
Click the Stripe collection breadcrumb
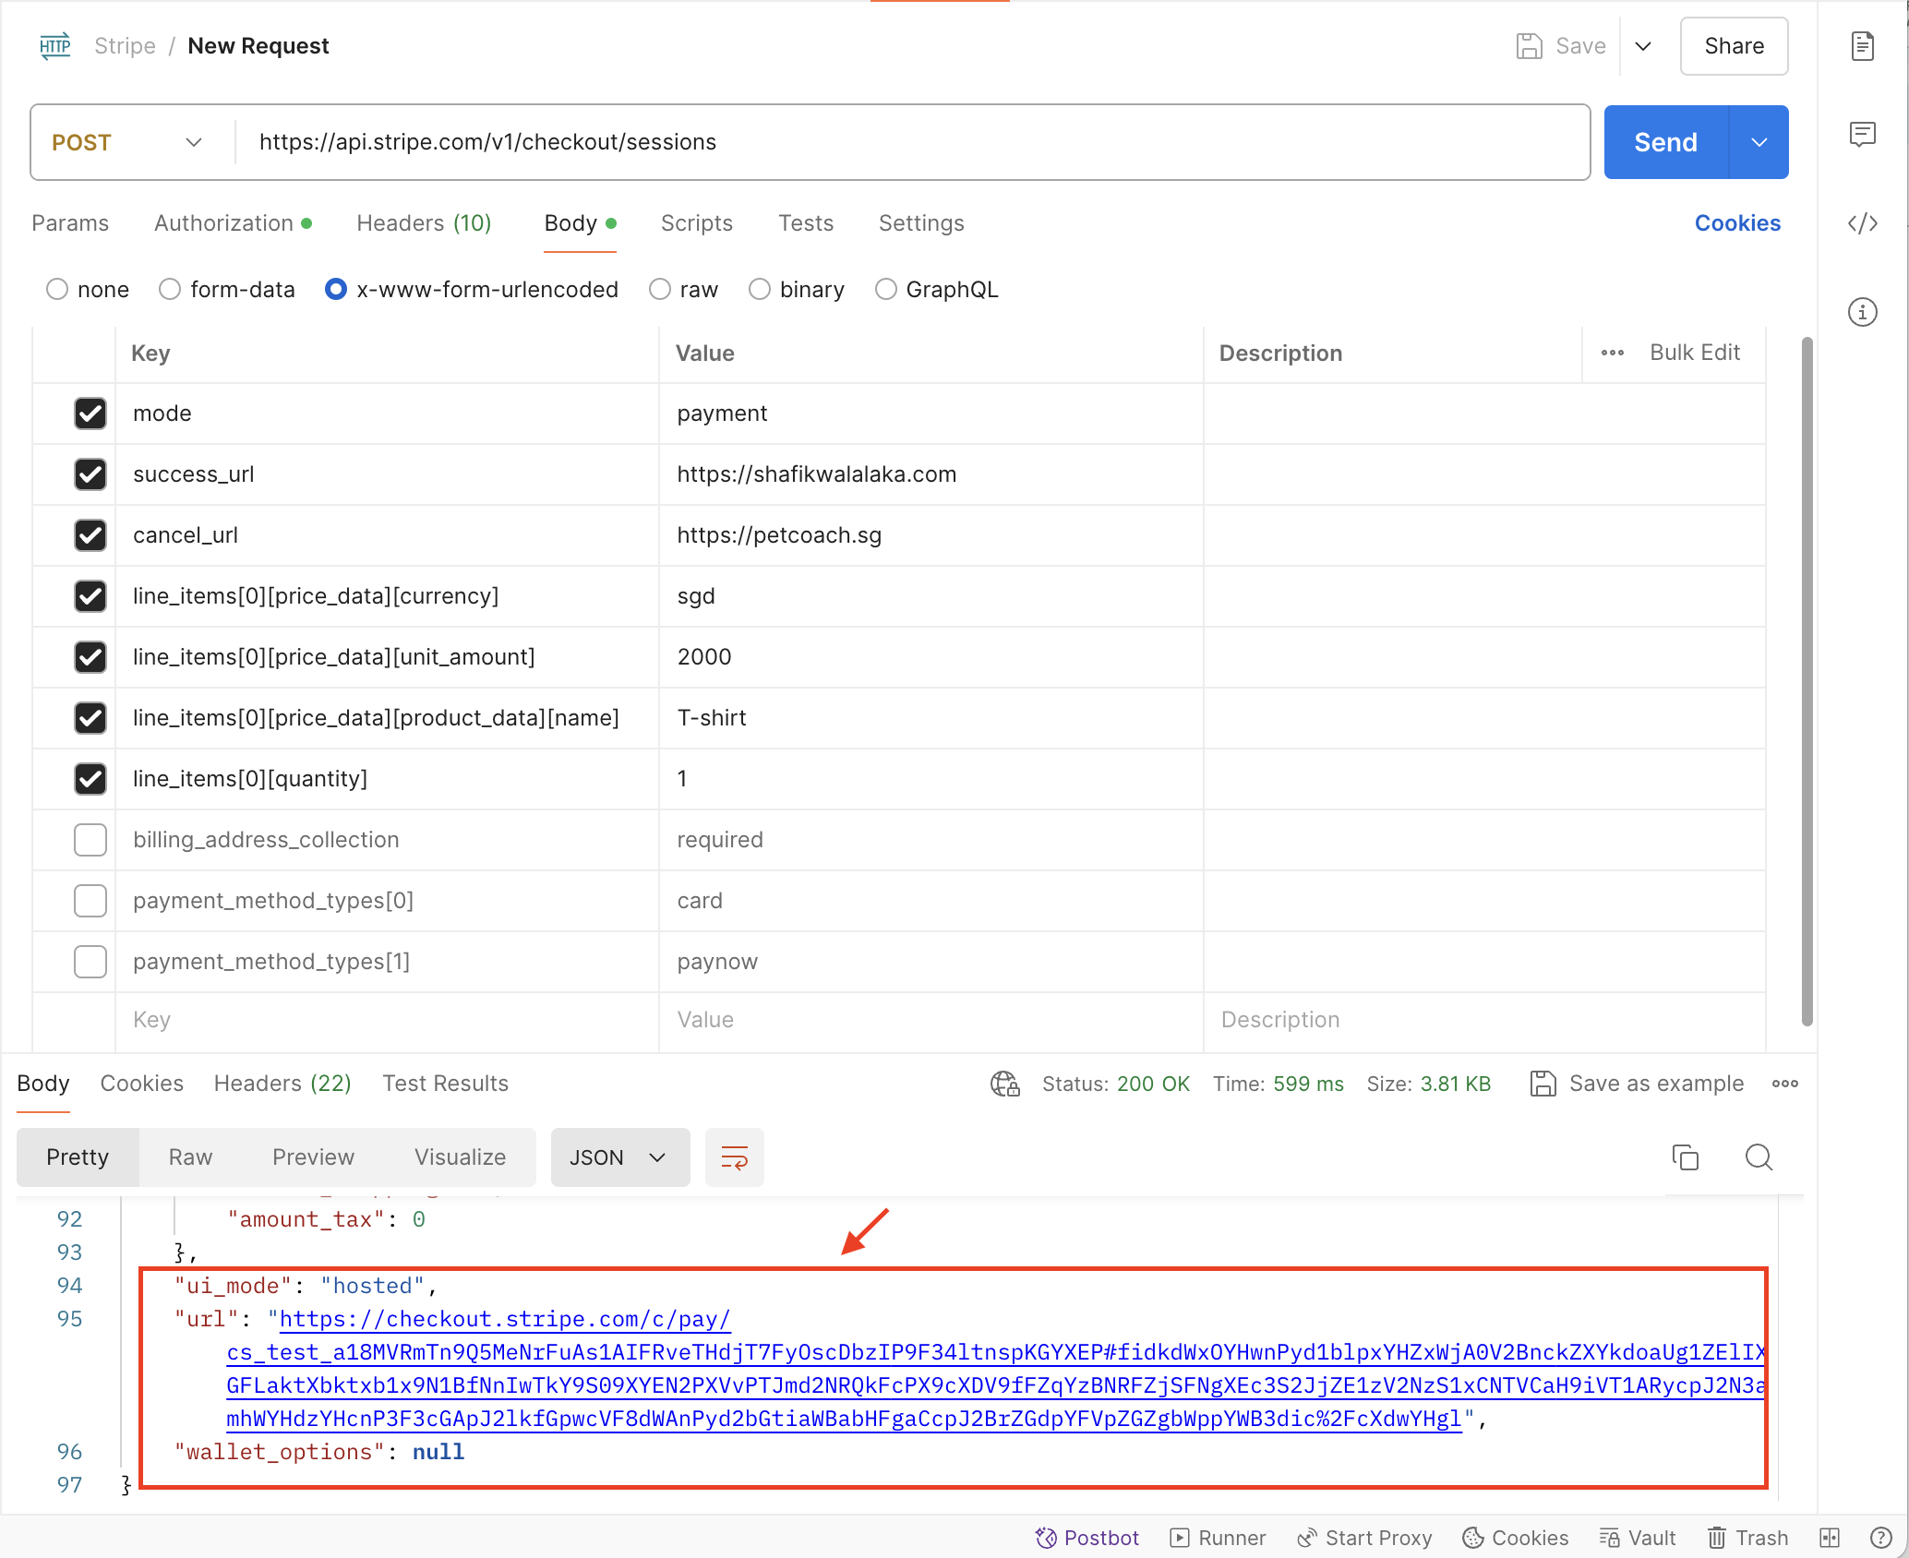pos(126,46)
